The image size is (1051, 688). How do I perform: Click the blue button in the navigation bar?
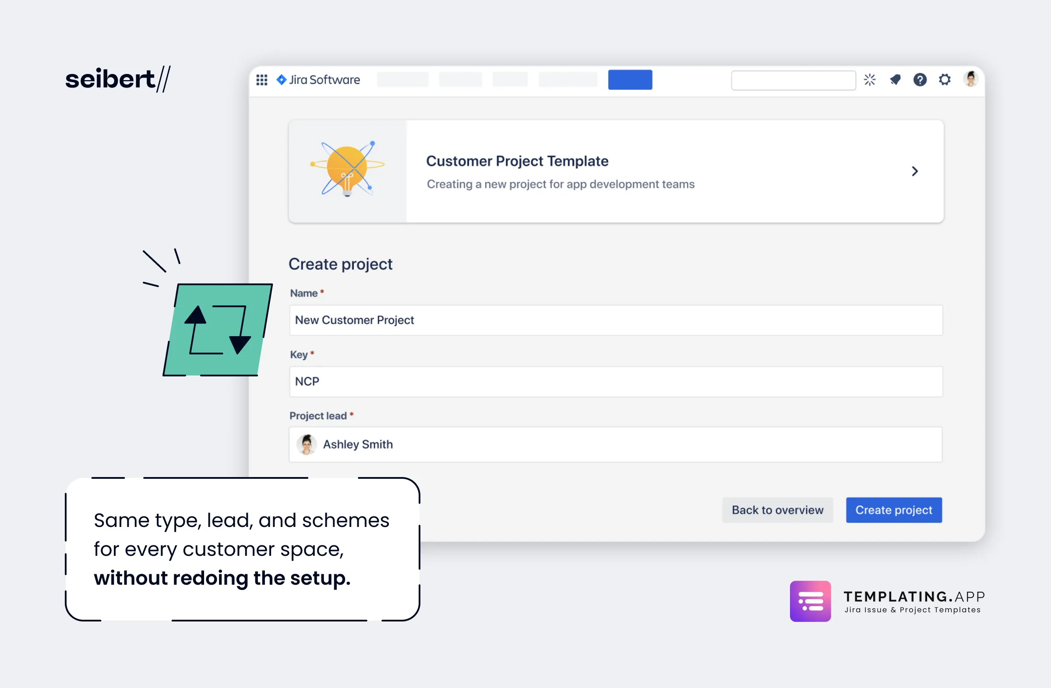(x=630, y=80)
